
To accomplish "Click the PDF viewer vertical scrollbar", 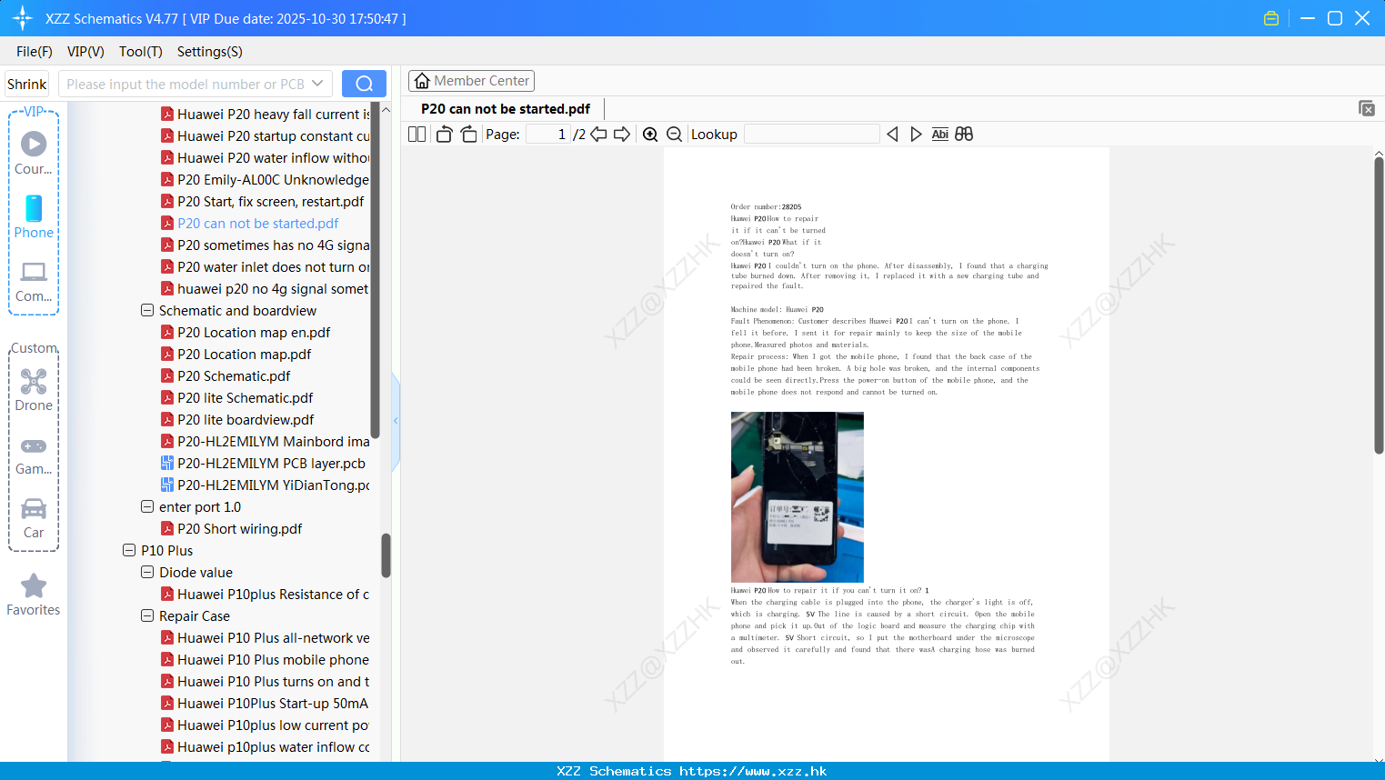I will (1379, 305).
